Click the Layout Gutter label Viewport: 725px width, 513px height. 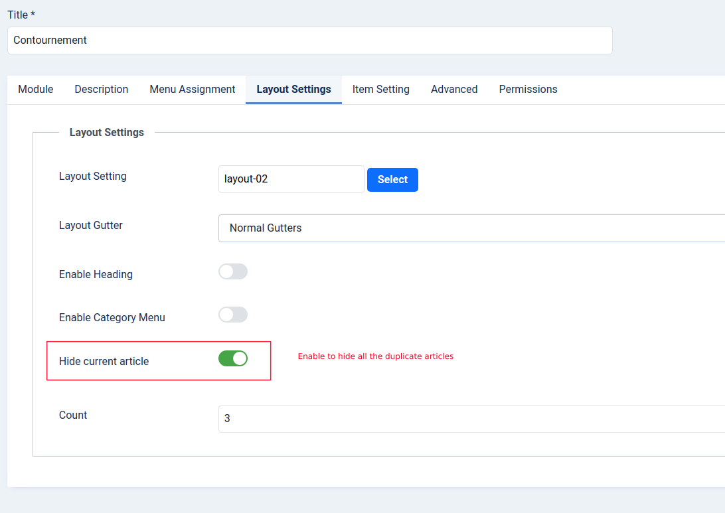pyautogui.click(x=91, y=226)
